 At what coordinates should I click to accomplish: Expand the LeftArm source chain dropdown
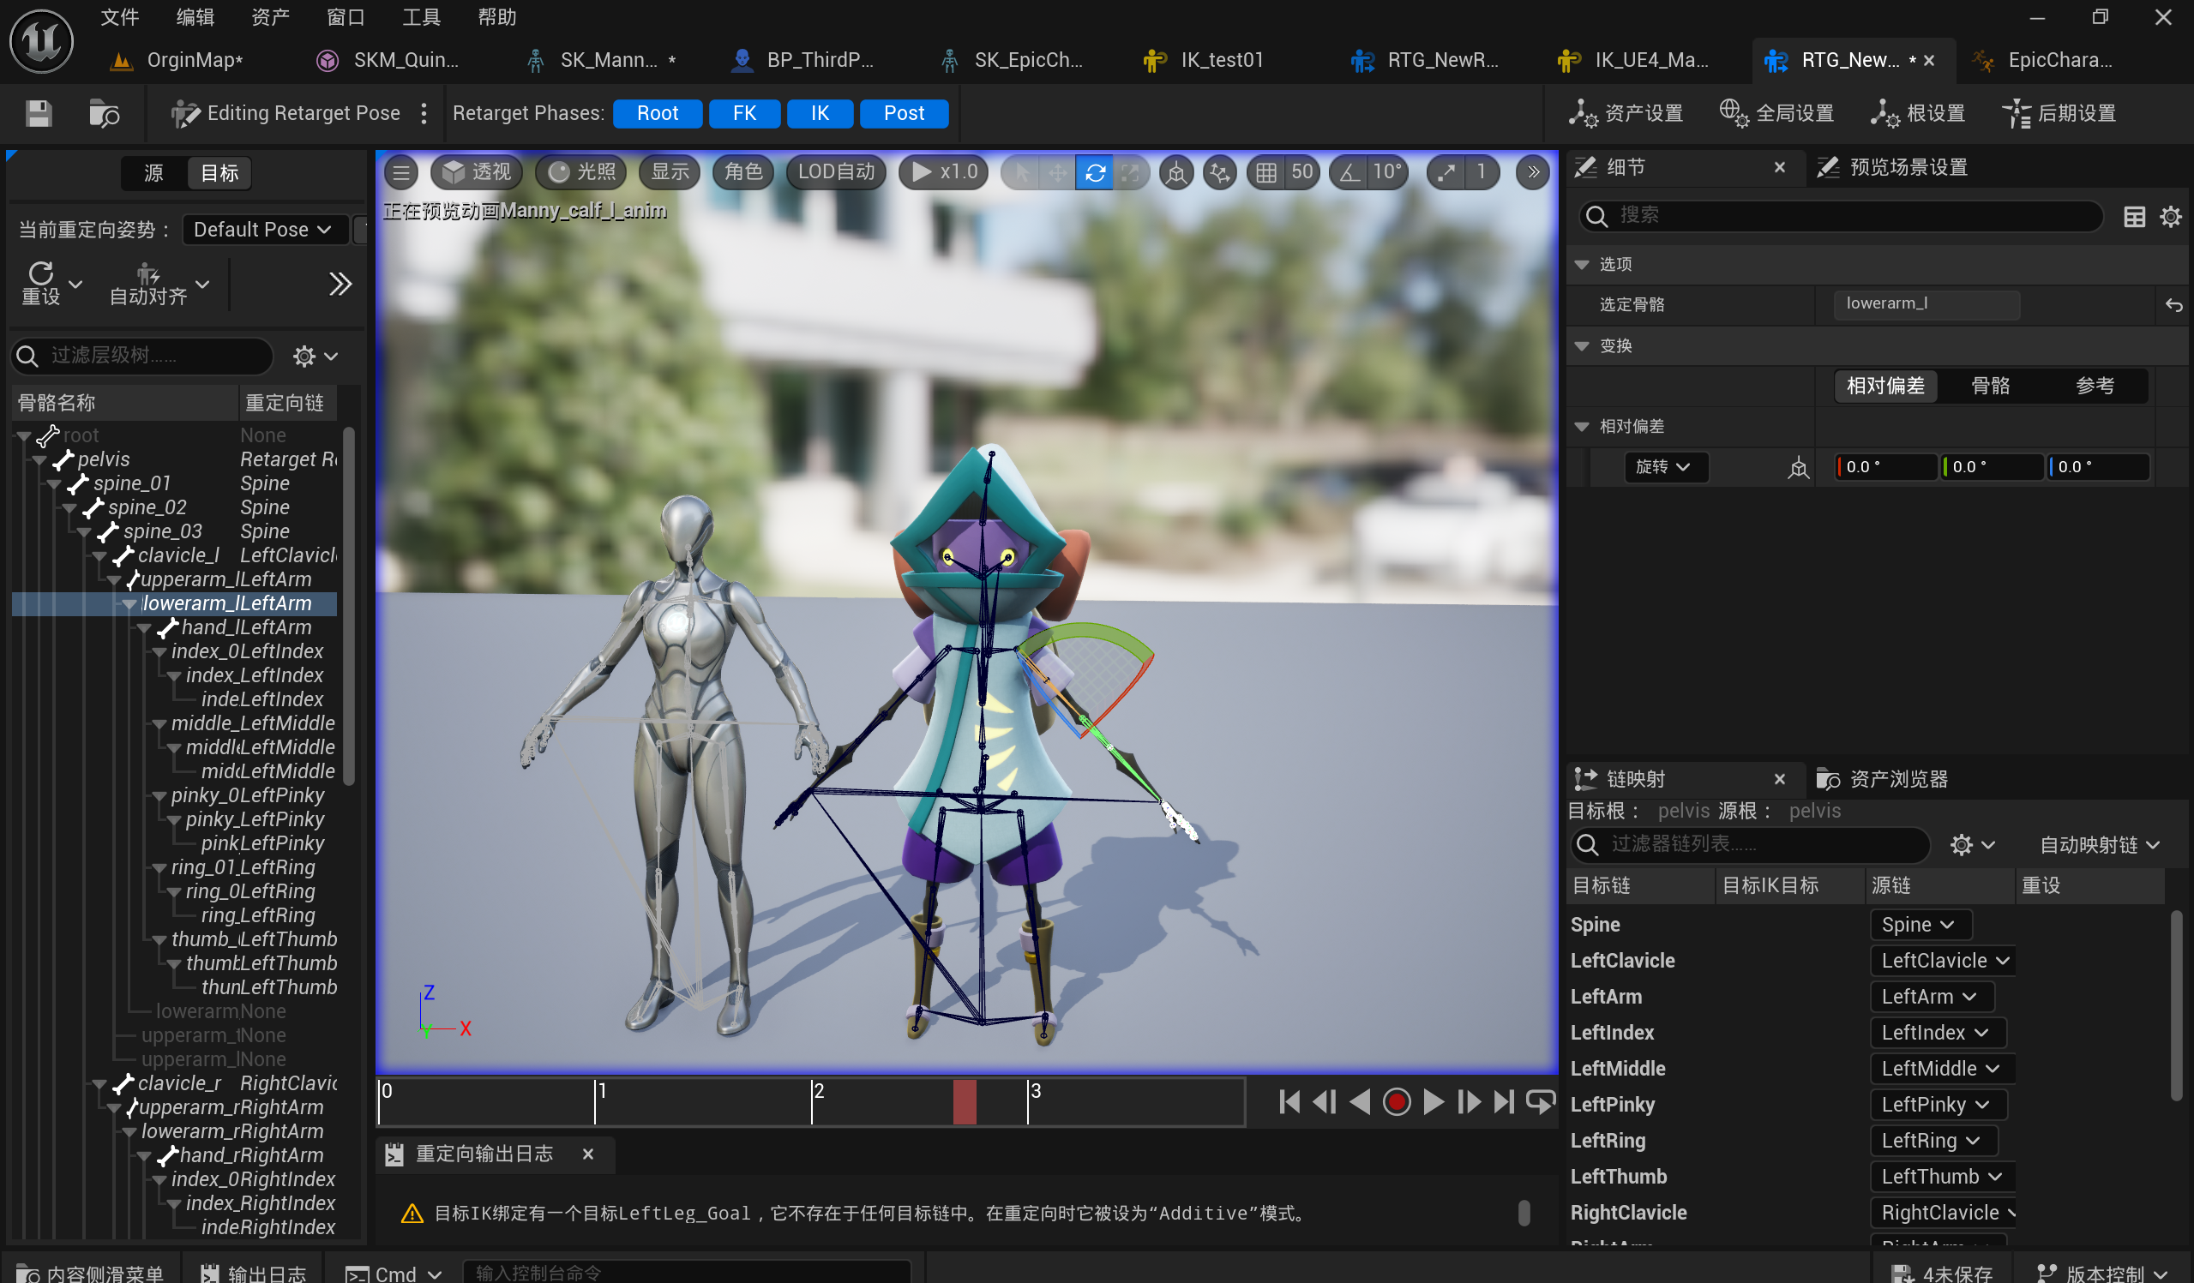click(1929, 997)
